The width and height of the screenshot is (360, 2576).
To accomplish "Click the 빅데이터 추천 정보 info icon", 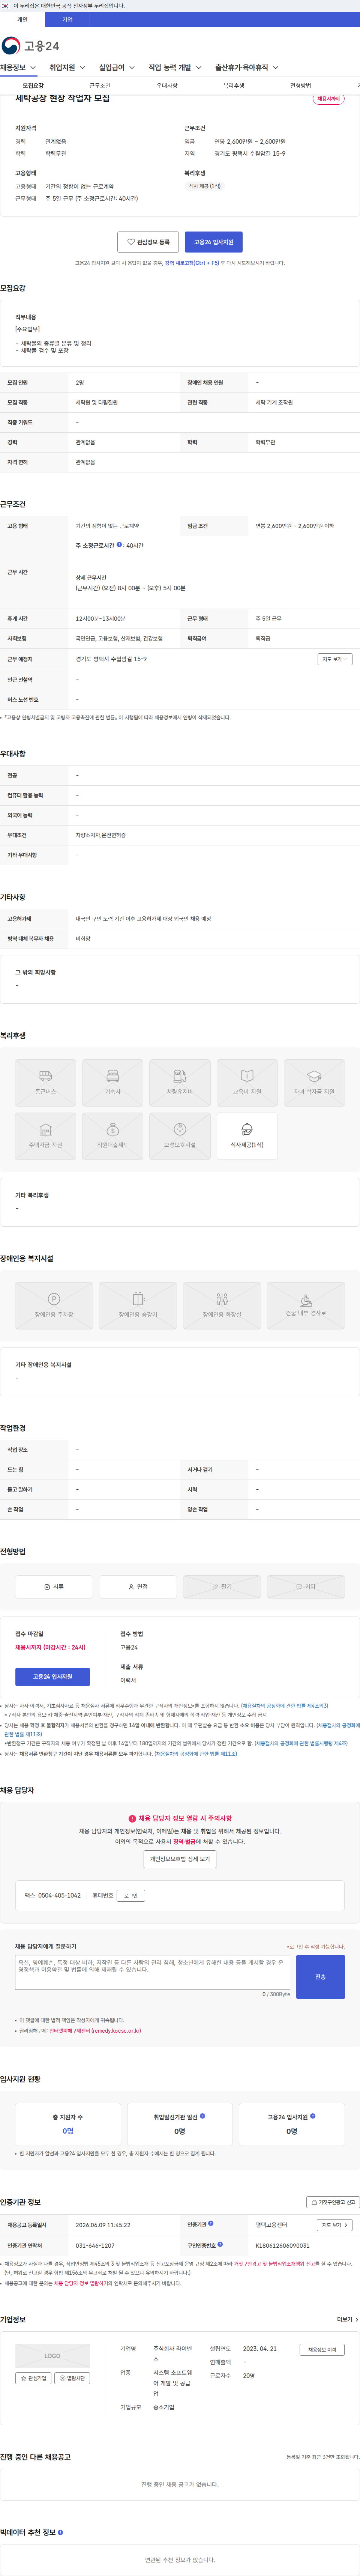I will point(60,2532).
